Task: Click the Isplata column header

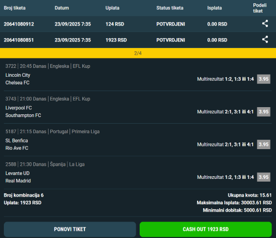Action: (x=215, y=8)
